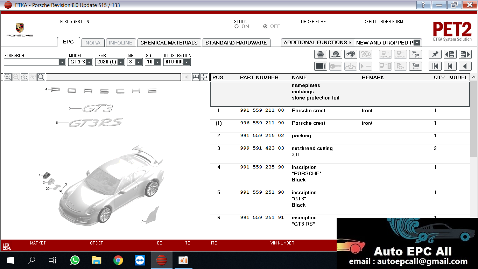Viewport: 478px width, 269px height.
Task: Open Windows Start menu
Action: click(x=10, y=260)
